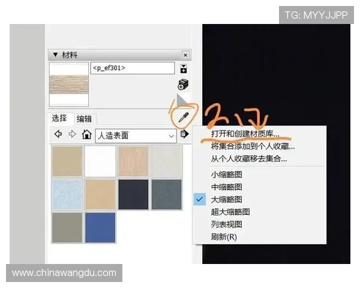The image size is (360, 288).
Task: Open the In Model home icon
Action: [86, 134]
